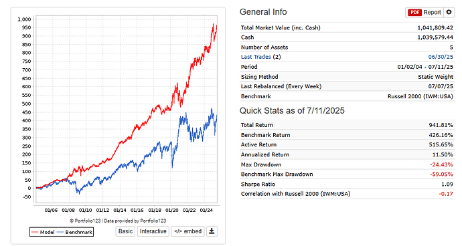This screenshot has height=246, width=462.
Task: Click the red PDF icon
Action: (x=414, y=12)
